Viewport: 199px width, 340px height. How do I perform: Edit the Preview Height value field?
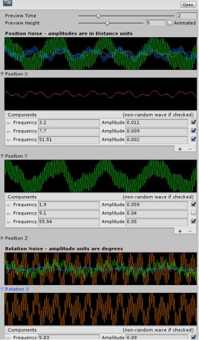tap(156, 23)
